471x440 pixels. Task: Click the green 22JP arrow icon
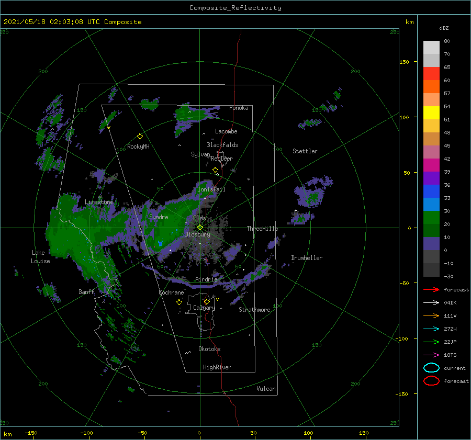click(431, 342)
